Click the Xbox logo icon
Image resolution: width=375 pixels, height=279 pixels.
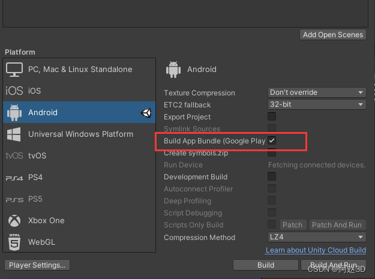coord(14,221)
